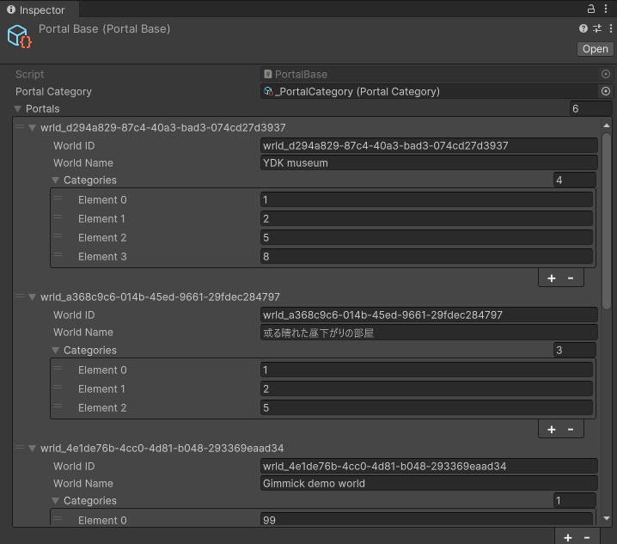Click the scrollbar up arrow of Portals list

click(607, 125)
